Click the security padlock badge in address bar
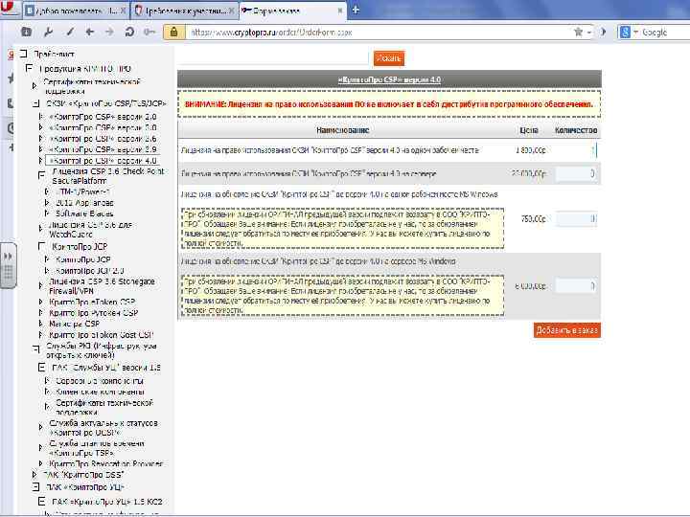The image size is (690, 517). pyautogui.click(x=173, y=33)
